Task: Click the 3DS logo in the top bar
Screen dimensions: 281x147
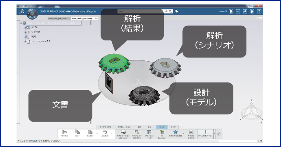Action: (22, 11)
